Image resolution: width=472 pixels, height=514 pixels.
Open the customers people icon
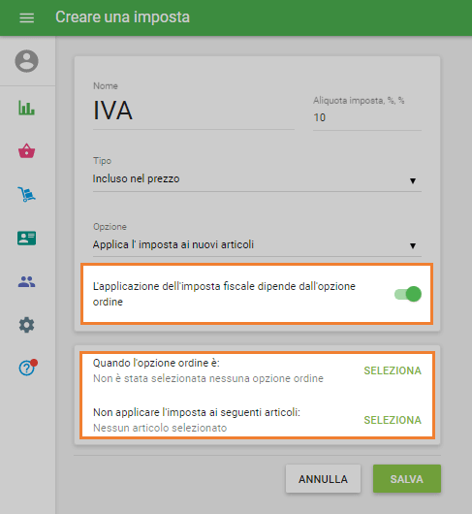(26, 281)
